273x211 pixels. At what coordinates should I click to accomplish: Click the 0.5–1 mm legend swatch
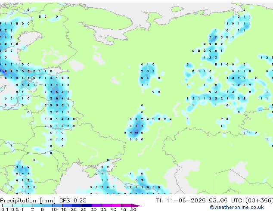point(17,205)
